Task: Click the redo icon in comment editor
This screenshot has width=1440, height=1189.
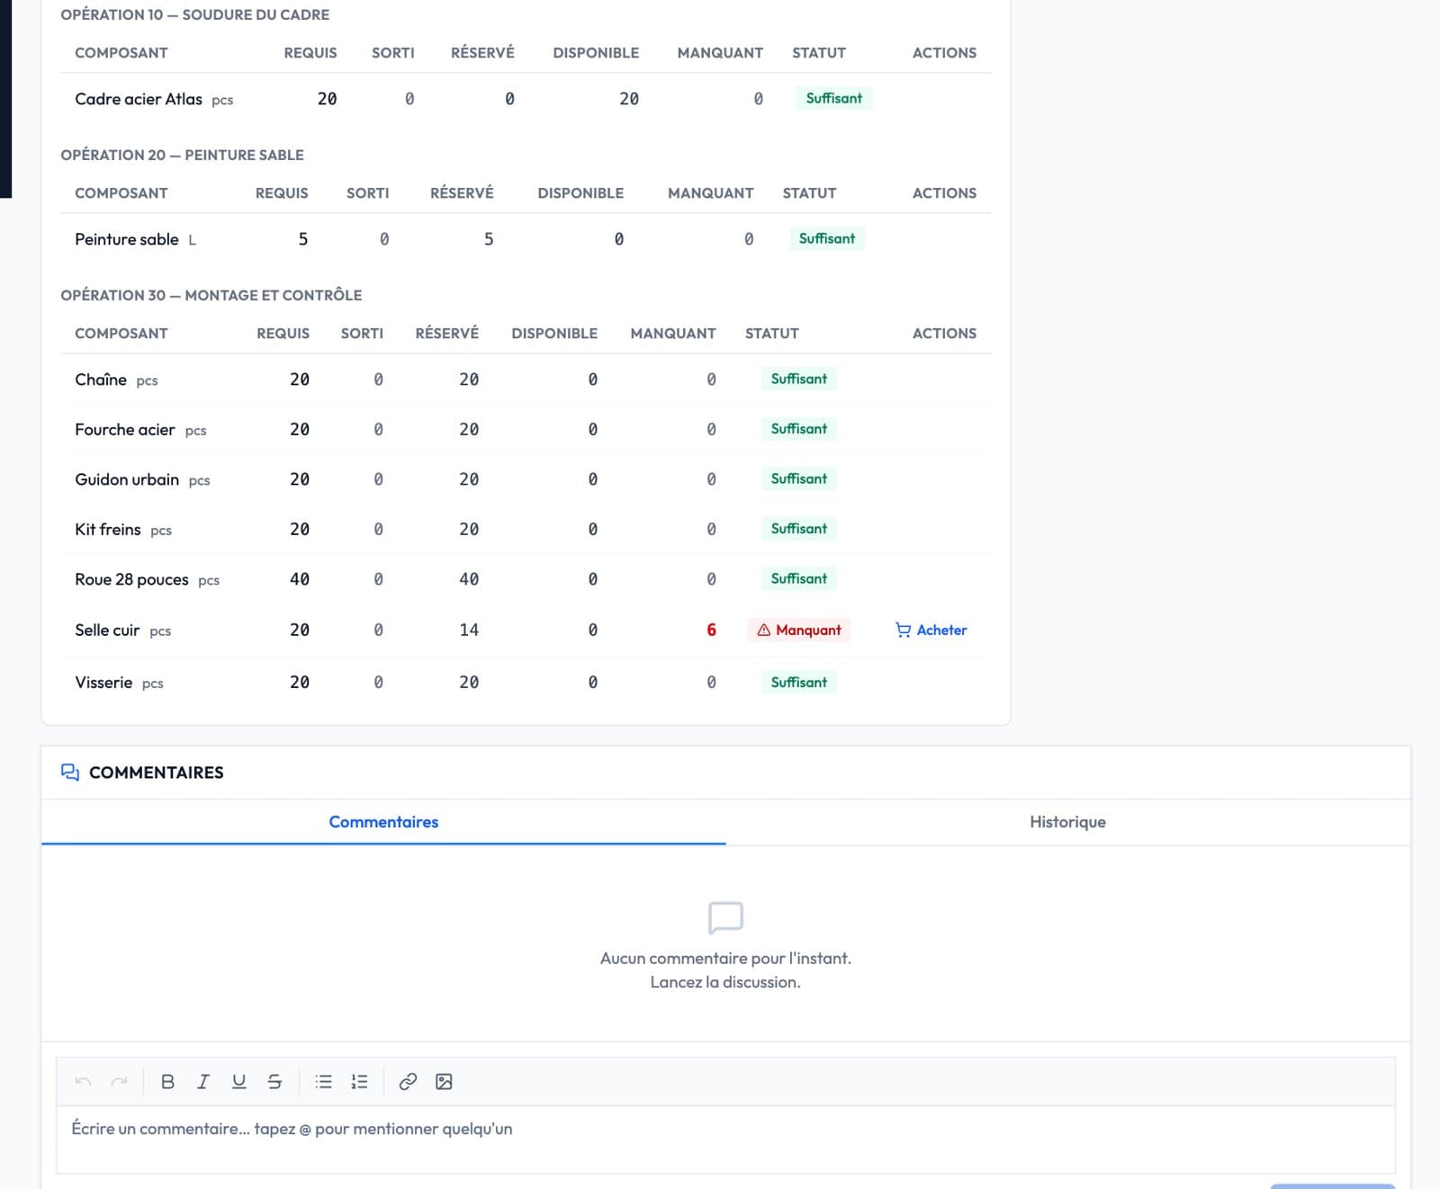Action: pos(119,1082)
